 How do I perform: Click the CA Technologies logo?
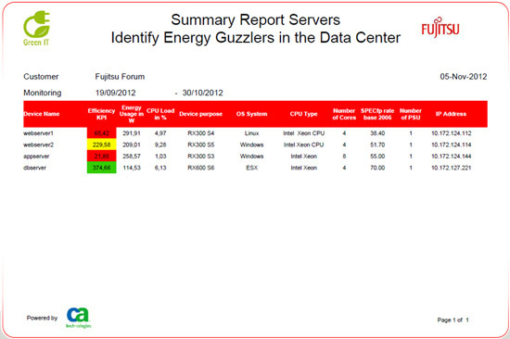pos(79,318)
